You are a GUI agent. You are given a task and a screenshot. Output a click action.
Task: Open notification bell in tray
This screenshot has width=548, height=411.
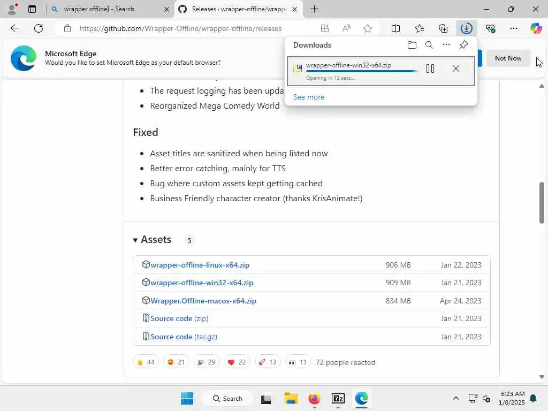point(534,398)
